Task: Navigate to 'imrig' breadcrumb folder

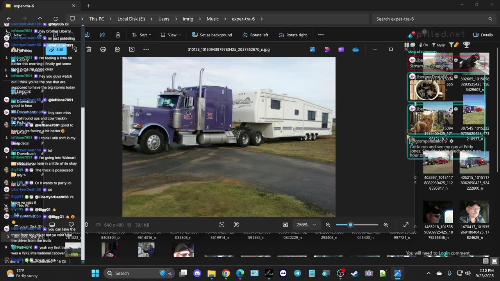Action: click(x=188, y=19)
